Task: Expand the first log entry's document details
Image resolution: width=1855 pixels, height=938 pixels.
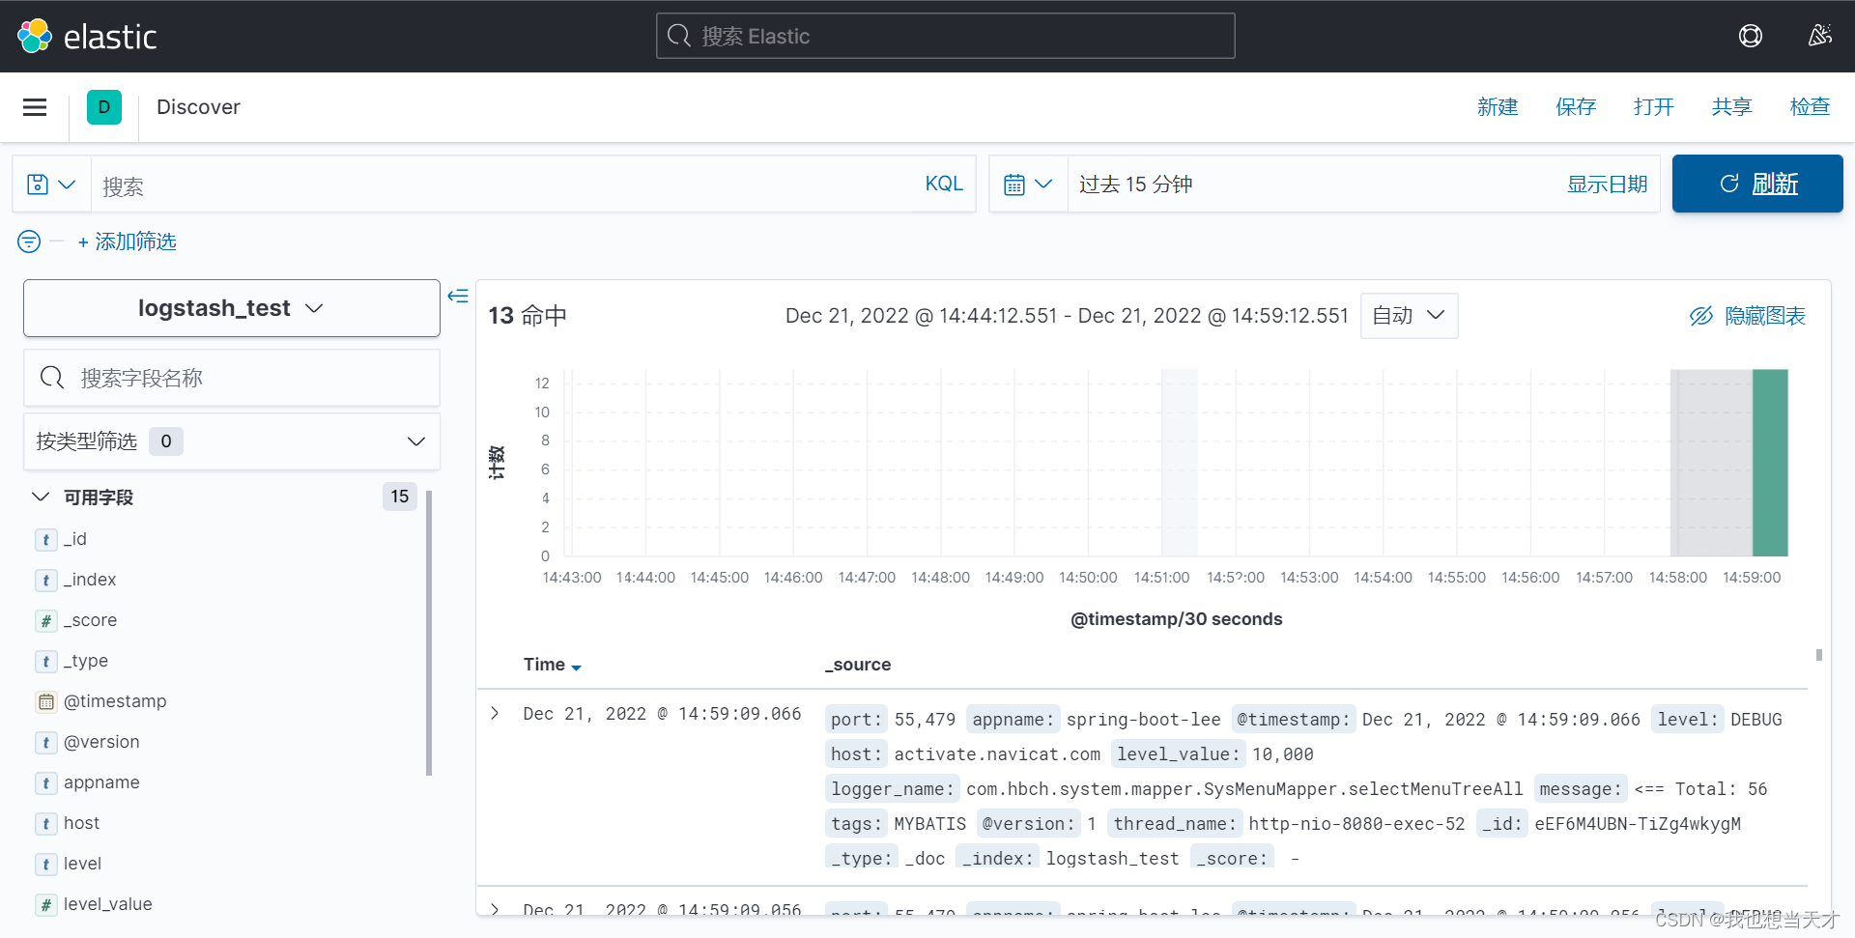Action: [x=495, y=713]
